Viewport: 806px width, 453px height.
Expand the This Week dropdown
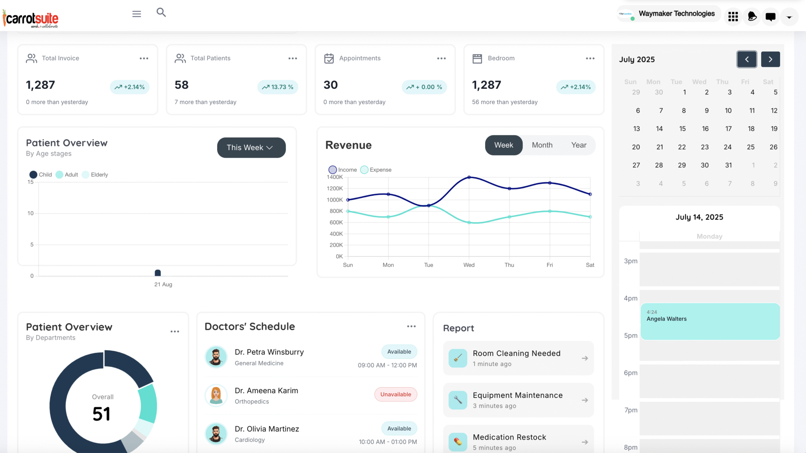click(x=251, y=147)
